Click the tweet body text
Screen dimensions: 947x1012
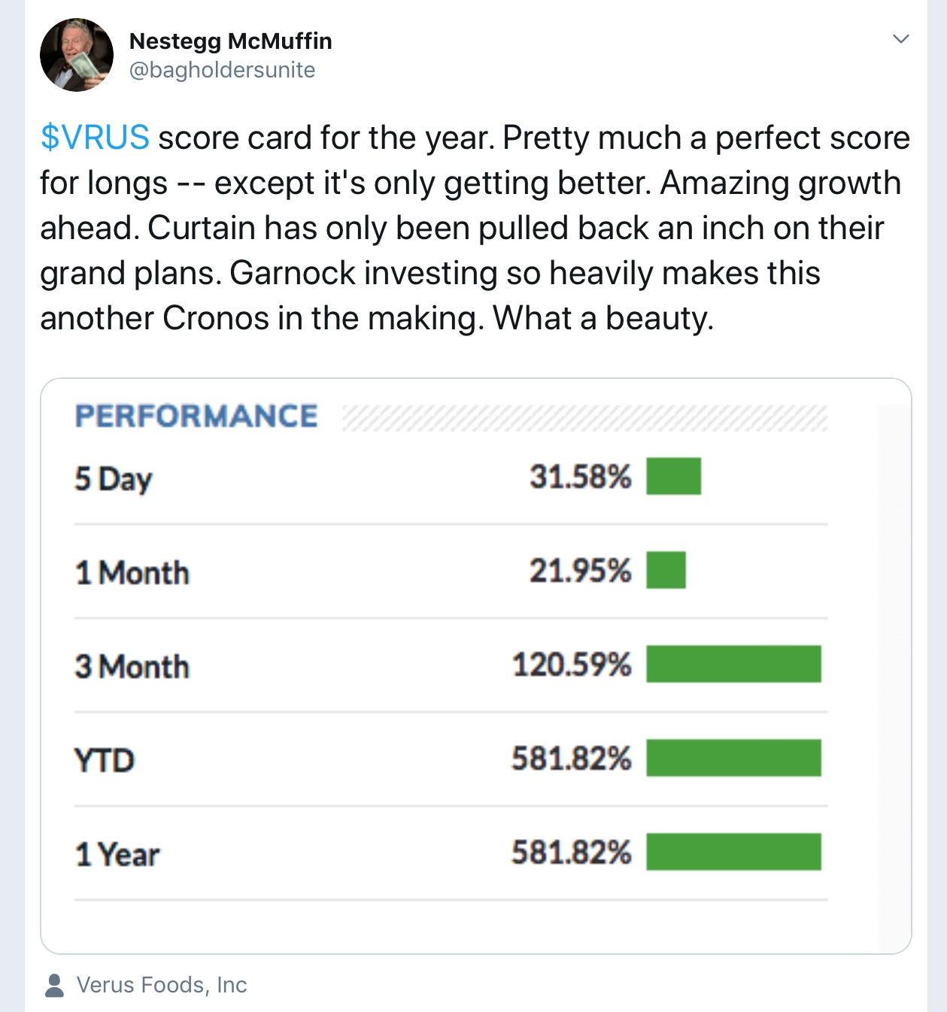click(x=474, y=228)
